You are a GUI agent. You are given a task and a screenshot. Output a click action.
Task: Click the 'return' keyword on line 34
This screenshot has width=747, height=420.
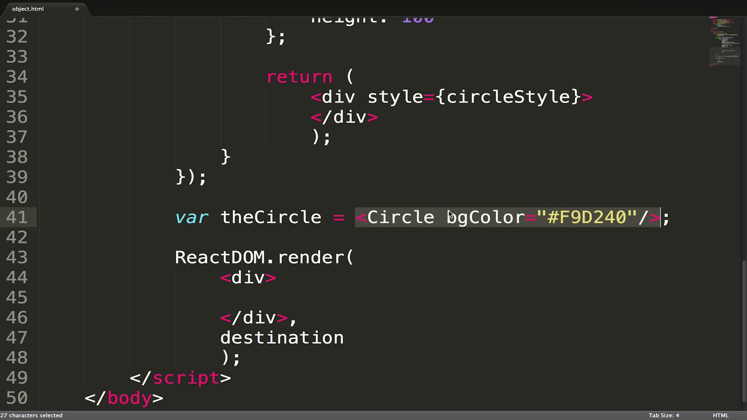coord(299,77)
